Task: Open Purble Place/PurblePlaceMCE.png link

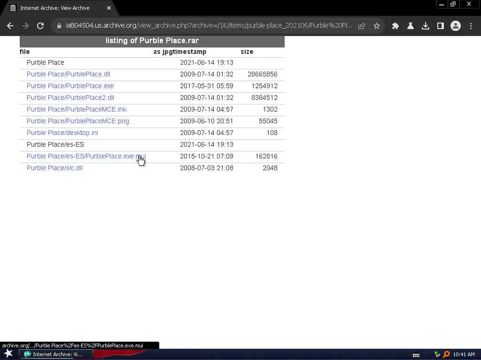Action: pos(78,121)
